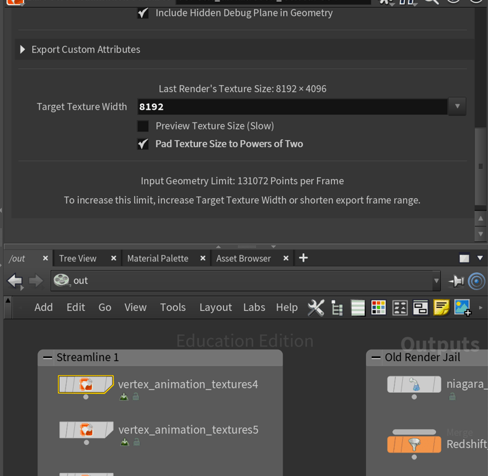This screenshot has width=488, height=476.
Task: Open the Labs menu
Action: point(254,307)
